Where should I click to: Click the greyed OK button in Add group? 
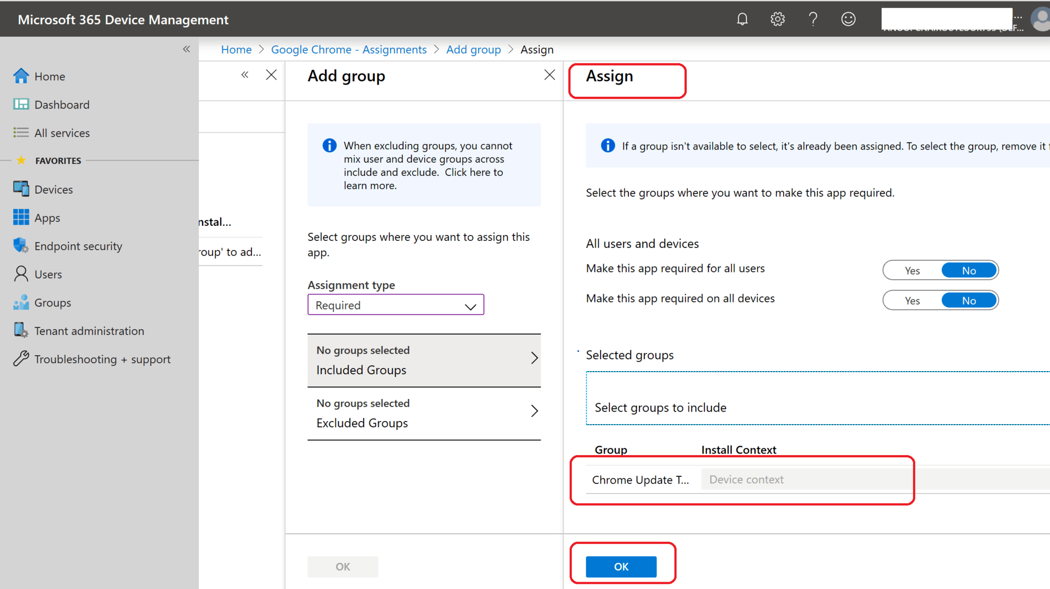click(342, 566)
